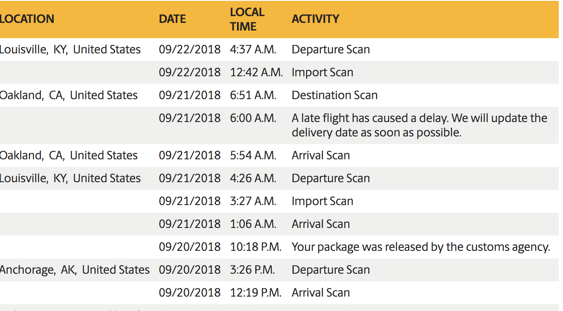Click the LOCAL TIME column header
563x311 pixels.
pyautogui.click(x=247, y=19)
